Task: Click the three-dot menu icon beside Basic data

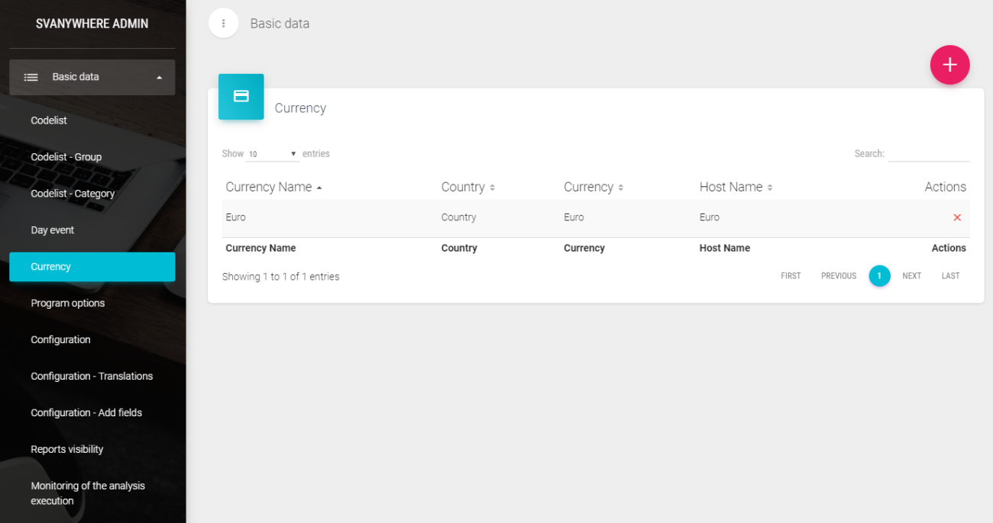Action: click(x=223, y=24)
